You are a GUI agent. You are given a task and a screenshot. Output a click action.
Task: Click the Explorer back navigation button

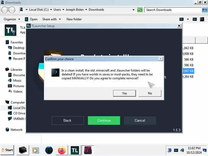pyautogui.click(x=4, y=10)
